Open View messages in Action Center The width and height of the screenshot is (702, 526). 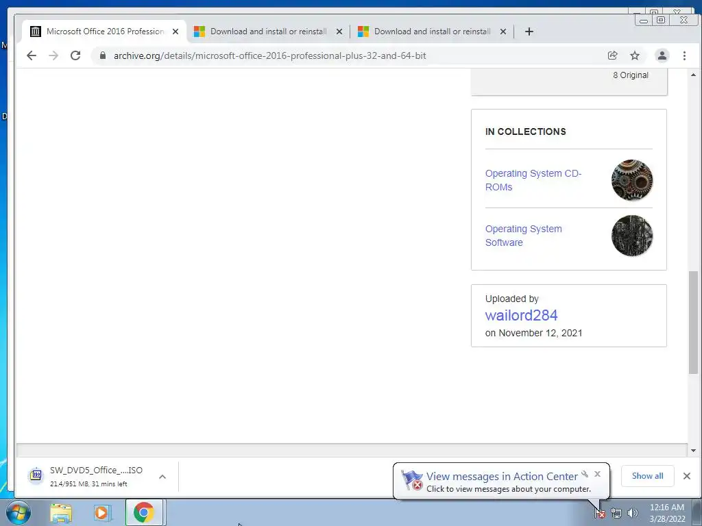pos(502,477)
